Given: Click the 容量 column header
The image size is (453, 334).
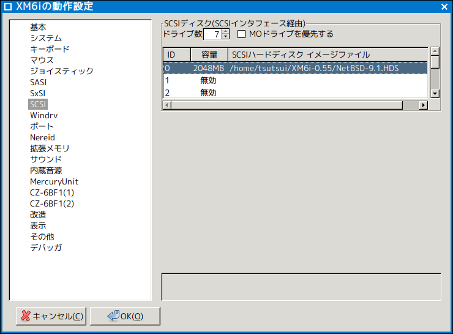Looking at the screenshot, I should (209, 55).
